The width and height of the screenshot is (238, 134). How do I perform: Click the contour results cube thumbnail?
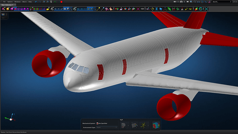(x=156, y=125)
